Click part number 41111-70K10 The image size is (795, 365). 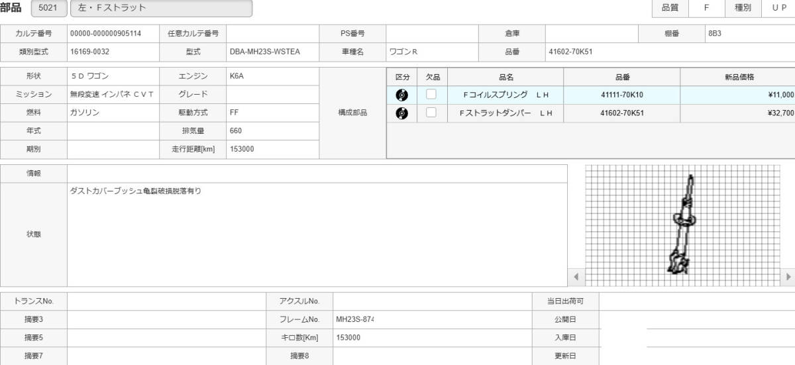point(622,95)
